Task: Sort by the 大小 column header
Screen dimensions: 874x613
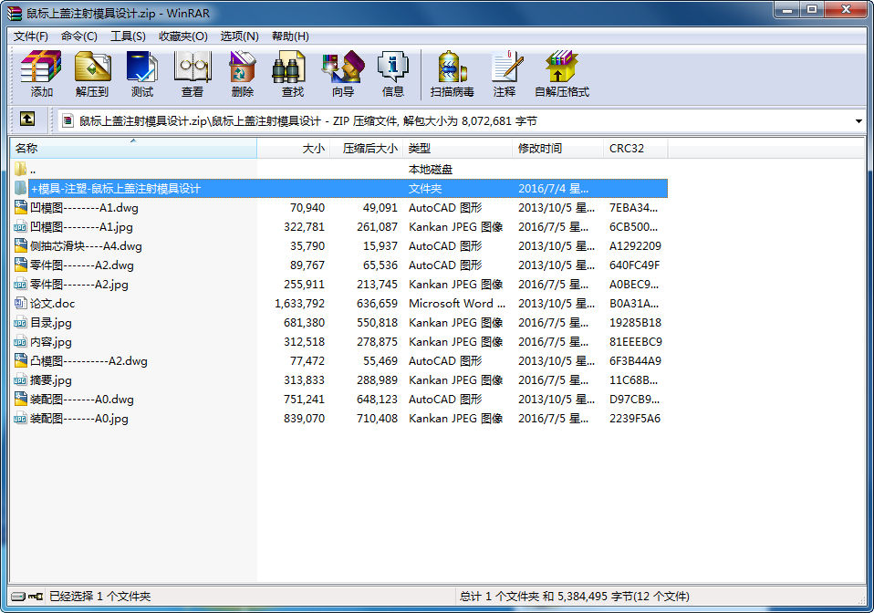Action: [x=294, y=149]
